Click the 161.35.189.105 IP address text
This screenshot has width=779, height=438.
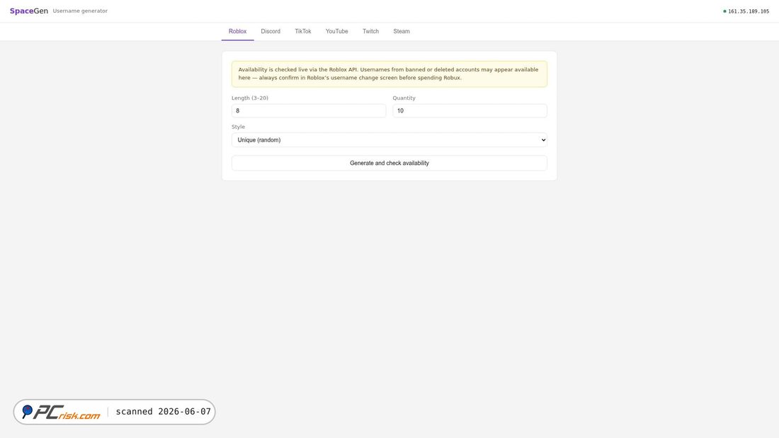(749, 11)
